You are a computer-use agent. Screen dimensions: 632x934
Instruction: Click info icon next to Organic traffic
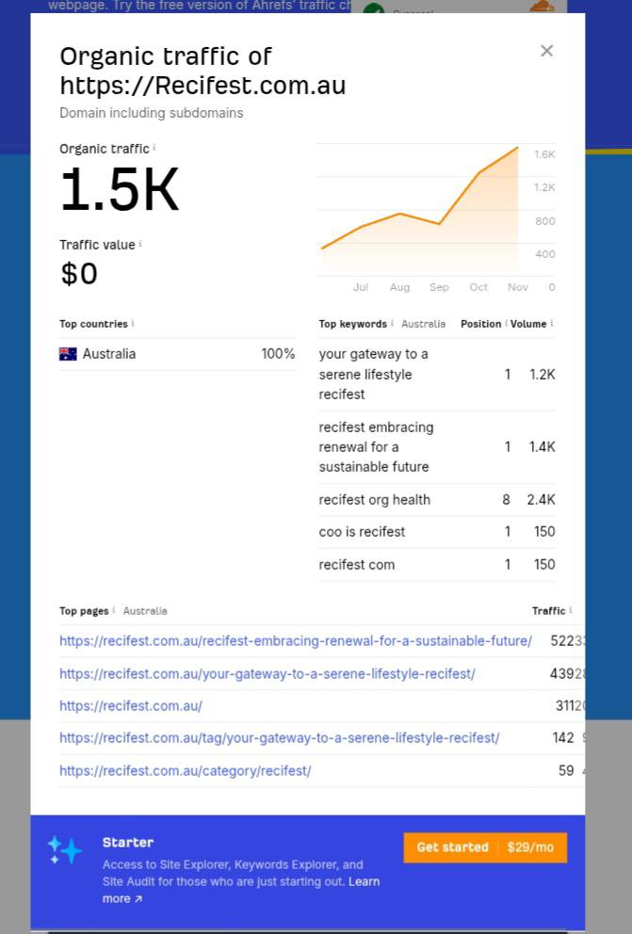[x=154, y=148]
